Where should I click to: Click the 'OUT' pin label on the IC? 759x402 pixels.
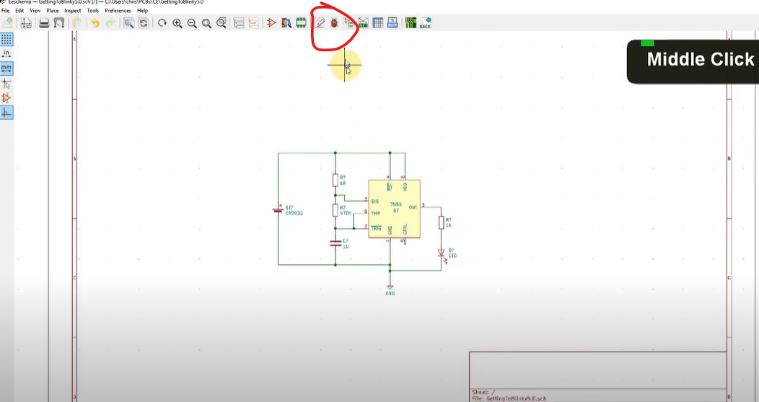pyautogui.click(x=413, y=207)
